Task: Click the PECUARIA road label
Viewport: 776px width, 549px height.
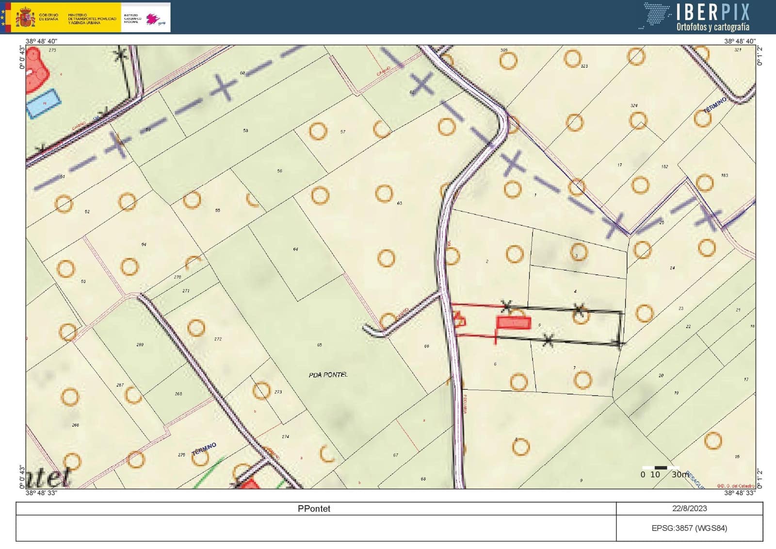Action: tap(464, 404)
